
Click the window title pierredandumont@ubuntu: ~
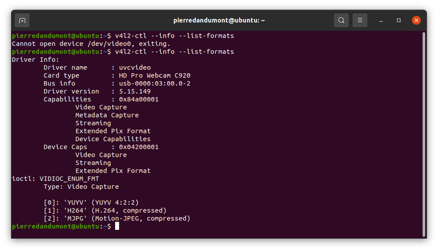[x=219, y=20]
